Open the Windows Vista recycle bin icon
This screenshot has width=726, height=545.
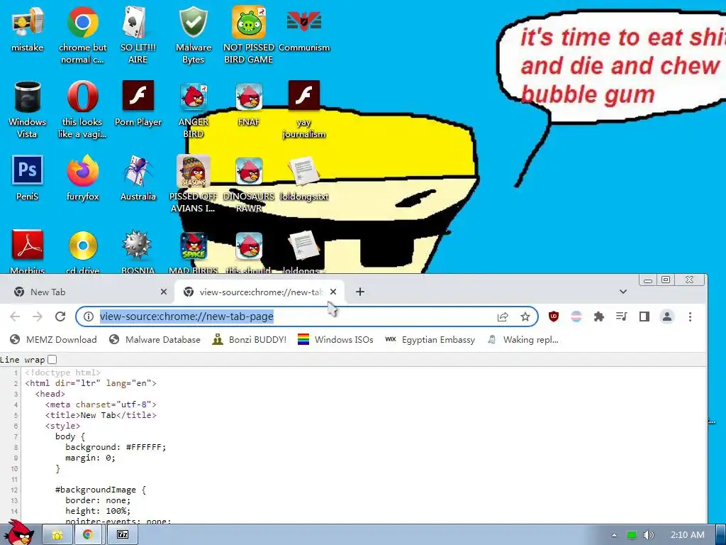(28, 109)
